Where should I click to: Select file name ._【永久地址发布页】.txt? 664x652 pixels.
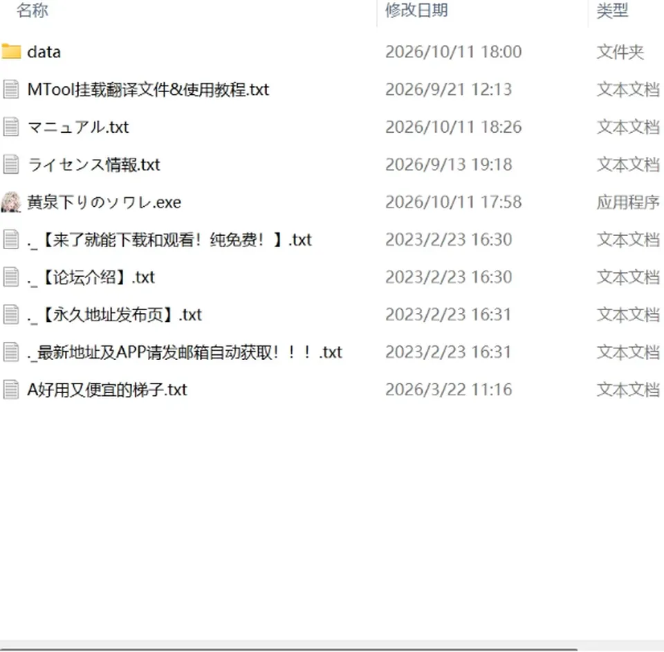tap(114, 315)
